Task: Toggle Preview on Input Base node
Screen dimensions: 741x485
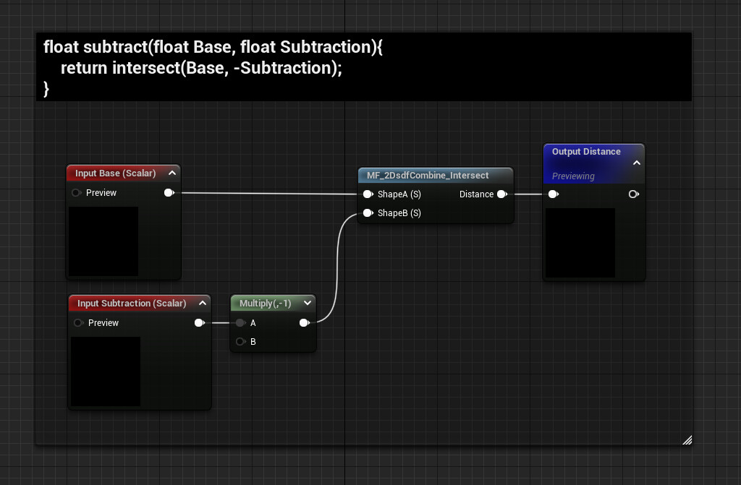Action: click(75, 192)
